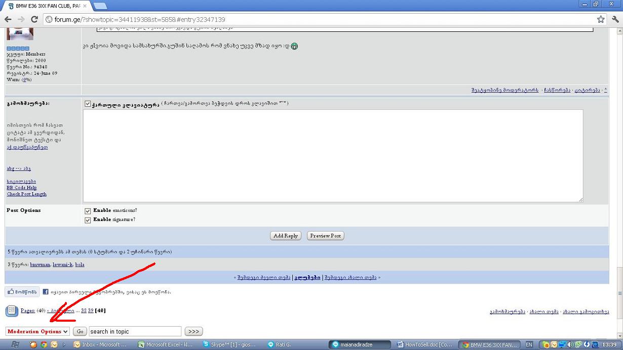Reload the forum page

tap(34, 19)
